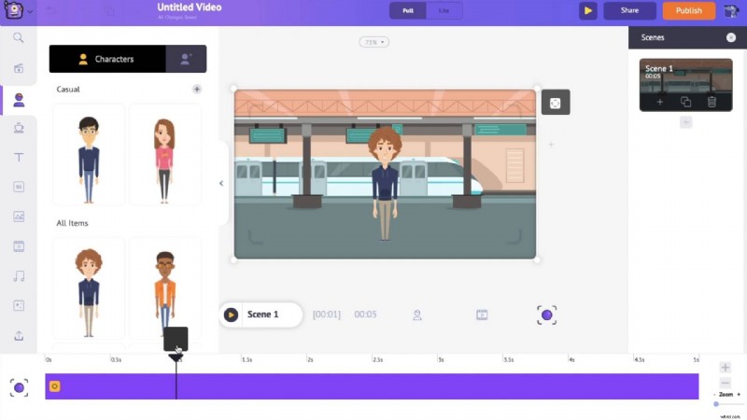Delete Scene 1 with trash icon
The width and height of the screenshot is (747, 420).
712,102
